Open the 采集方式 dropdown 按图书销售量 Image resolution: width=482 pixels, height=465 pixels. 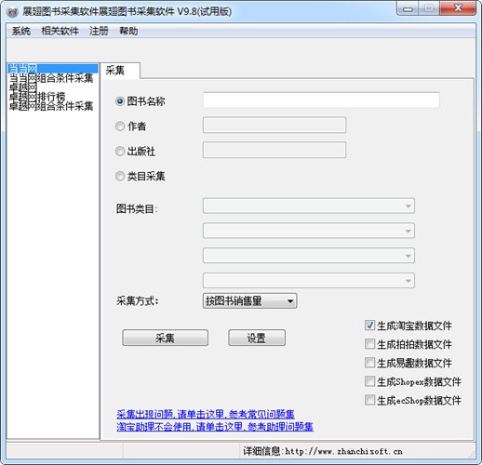[x=249, y=300]
